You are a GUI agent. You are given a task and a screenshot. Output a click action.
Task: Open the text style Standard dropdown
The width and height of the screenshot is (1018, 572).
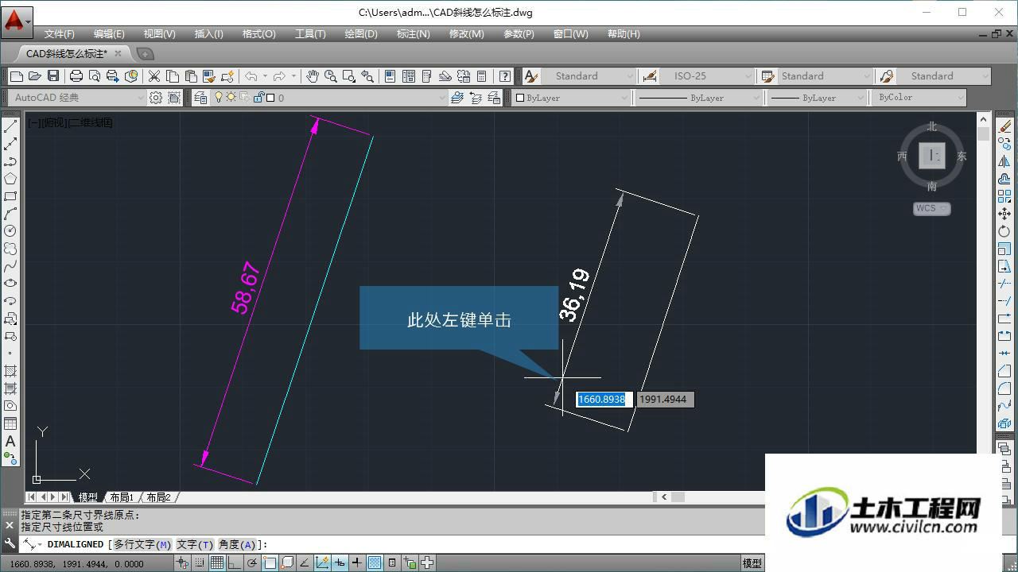click(x=589, y=76)
